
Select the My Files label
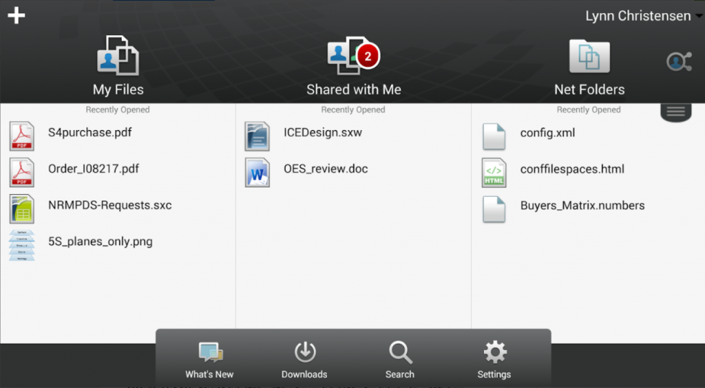pyautogui.click(x=118, y=90)
